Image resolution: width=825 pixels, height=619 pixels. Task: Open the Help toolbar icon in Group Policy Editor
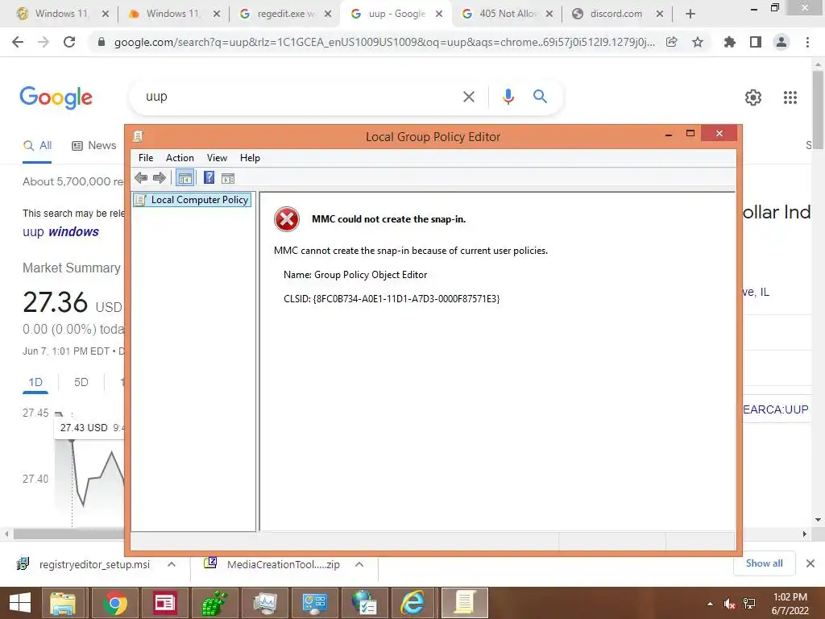[x=209, y=178]
